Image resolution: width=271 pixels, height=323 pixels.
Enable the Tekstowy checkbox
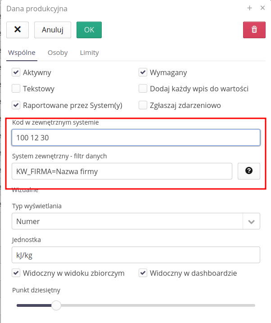pyautogui.click(x=16, y=89)
